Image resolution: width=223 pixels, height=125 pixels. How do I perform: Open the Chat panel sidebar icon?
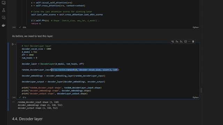click(3, 18)
